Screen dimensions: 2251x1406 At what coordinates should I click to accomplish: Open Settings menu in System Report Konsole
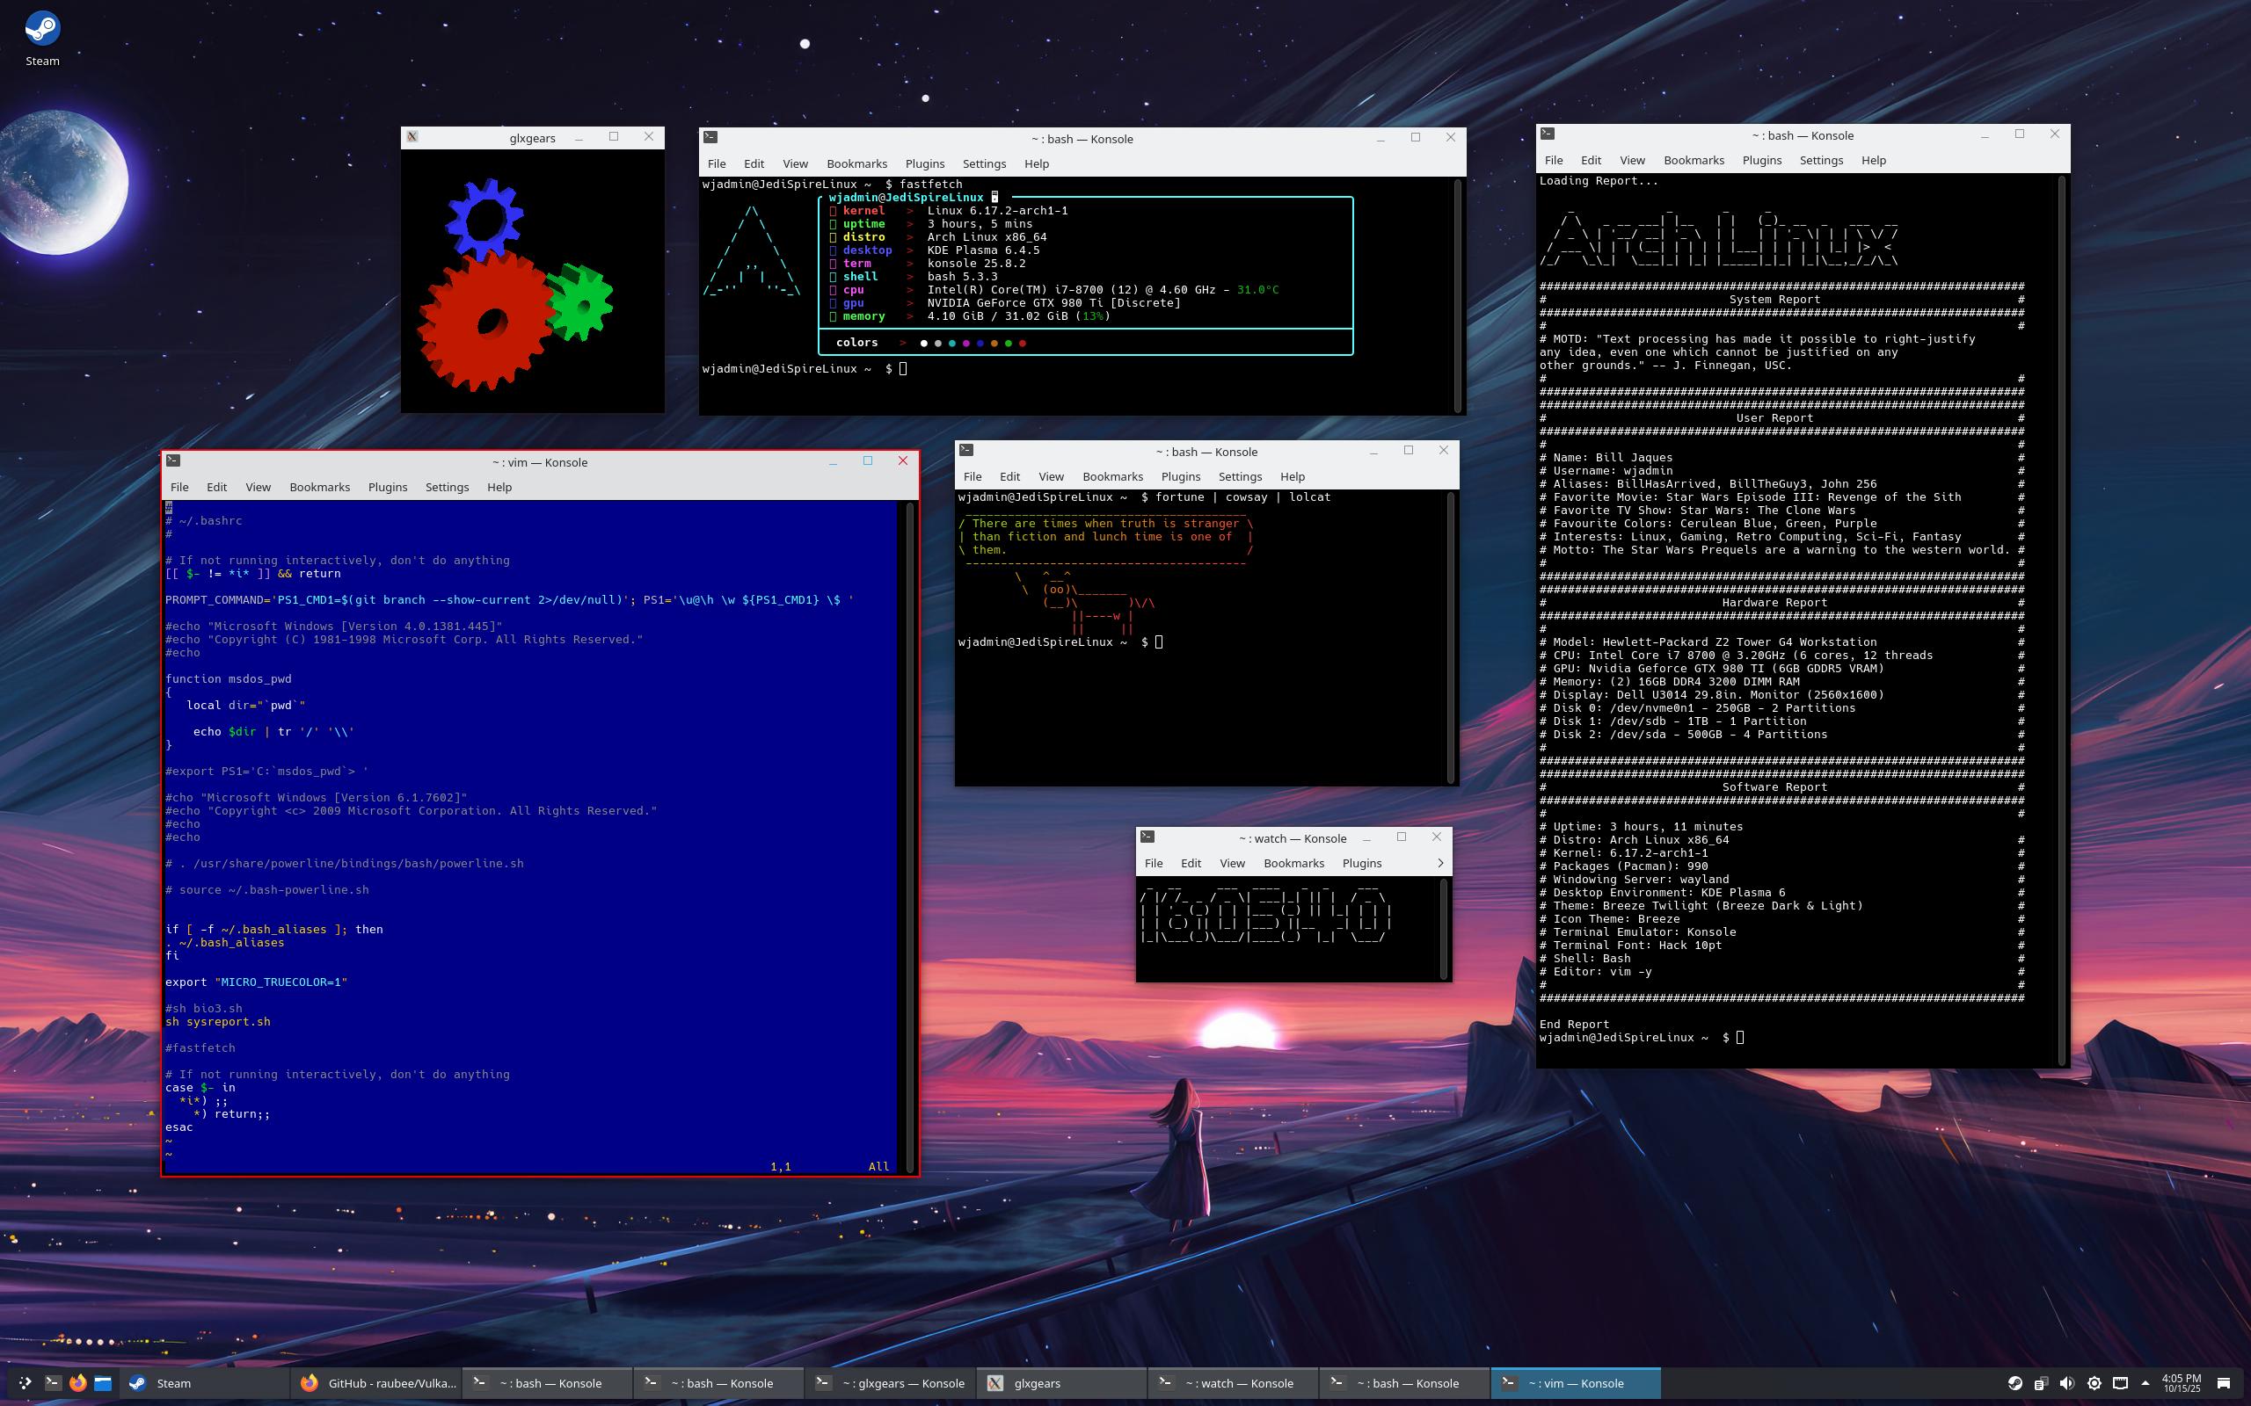1820,160
